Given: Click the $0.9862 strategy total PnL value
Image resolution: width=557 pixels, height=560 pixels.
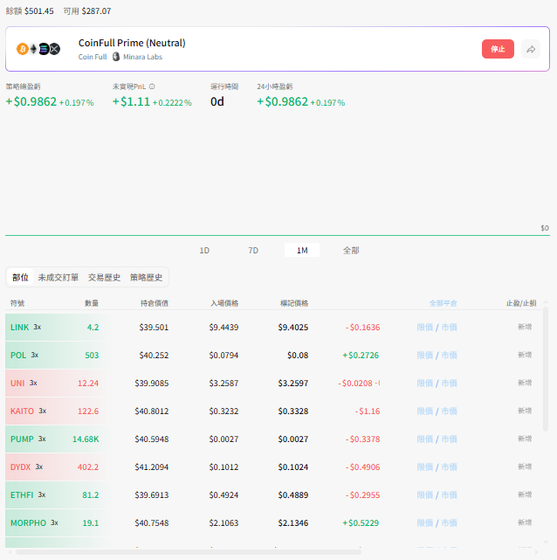Looking at the screenshot, I should pyautogui.click(x=31, y=102).
